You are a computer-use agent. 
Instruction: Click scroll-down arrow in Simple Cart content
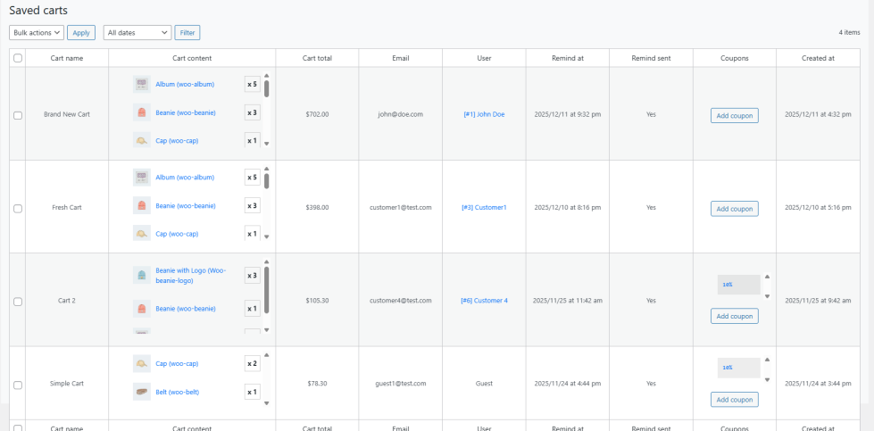266,402
